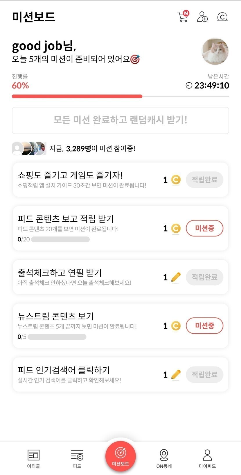This screenshot has width=241, height=475.
Task: Tap 적립완료 on the shopping mission
Action: (204, 179)
